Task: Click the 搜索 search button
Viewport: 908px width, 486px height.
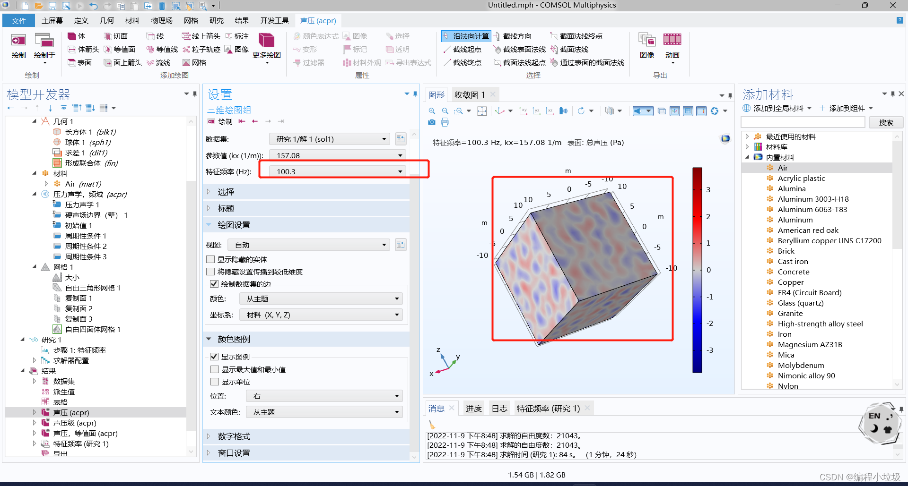Action: 886,122
